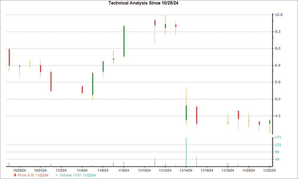Click the 10.8 price axis label

pos(279,15)
